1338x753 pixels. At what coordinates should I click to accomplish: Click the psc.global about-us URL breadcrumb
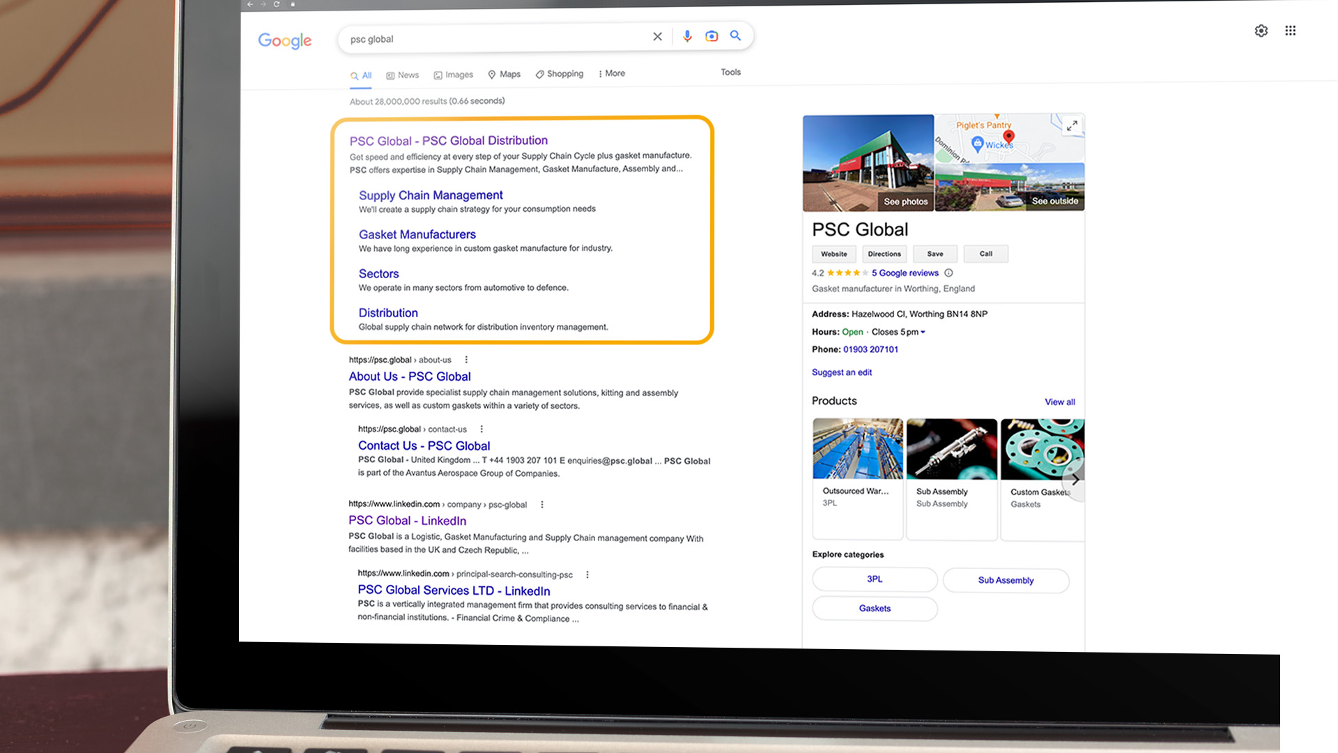pos(400,360)
